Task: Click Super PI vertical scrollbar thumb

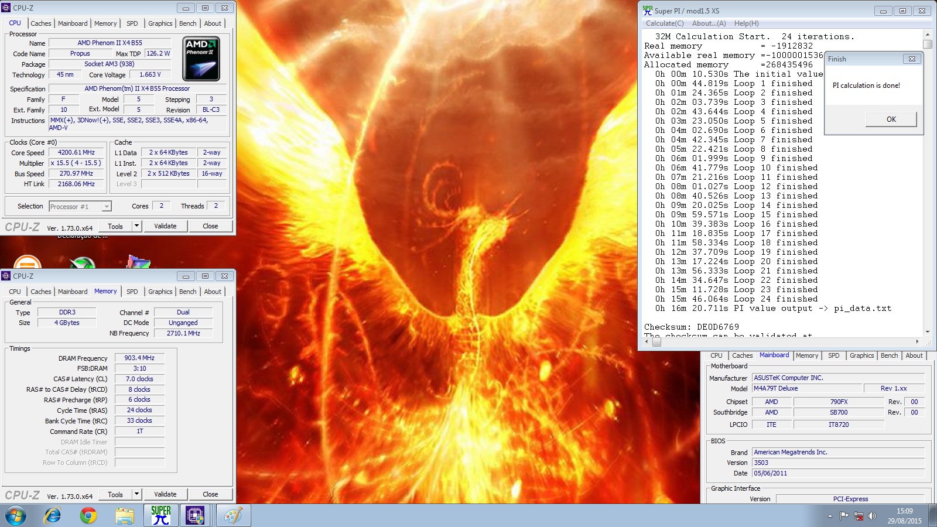Action: point(928,44)
